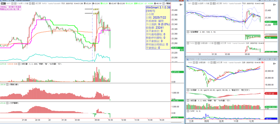280x124 pixels.
Task: Click scroll-to-latest arrow icon in TXF1 chart
Action: coord(275,5)
